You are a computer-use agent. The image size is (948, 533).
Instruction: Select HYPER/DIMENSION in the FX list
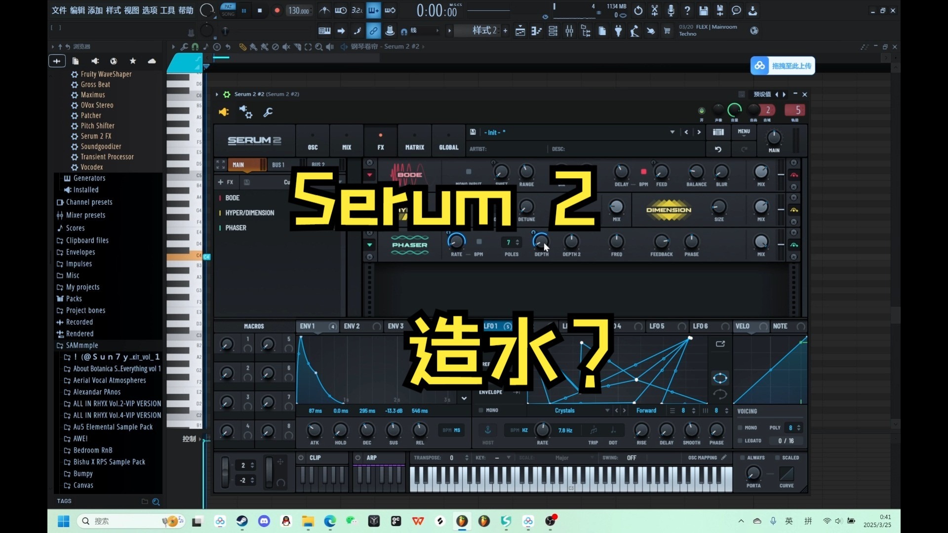[249, 213]
